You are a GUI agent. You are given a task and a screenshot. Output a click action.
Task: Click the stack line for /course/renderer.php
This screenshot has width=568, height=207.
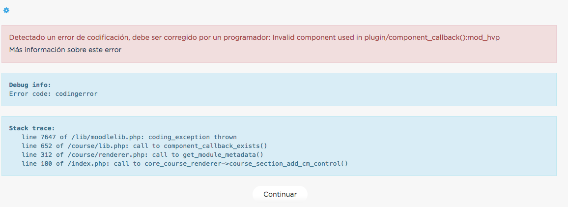click(x=142, y=155)
